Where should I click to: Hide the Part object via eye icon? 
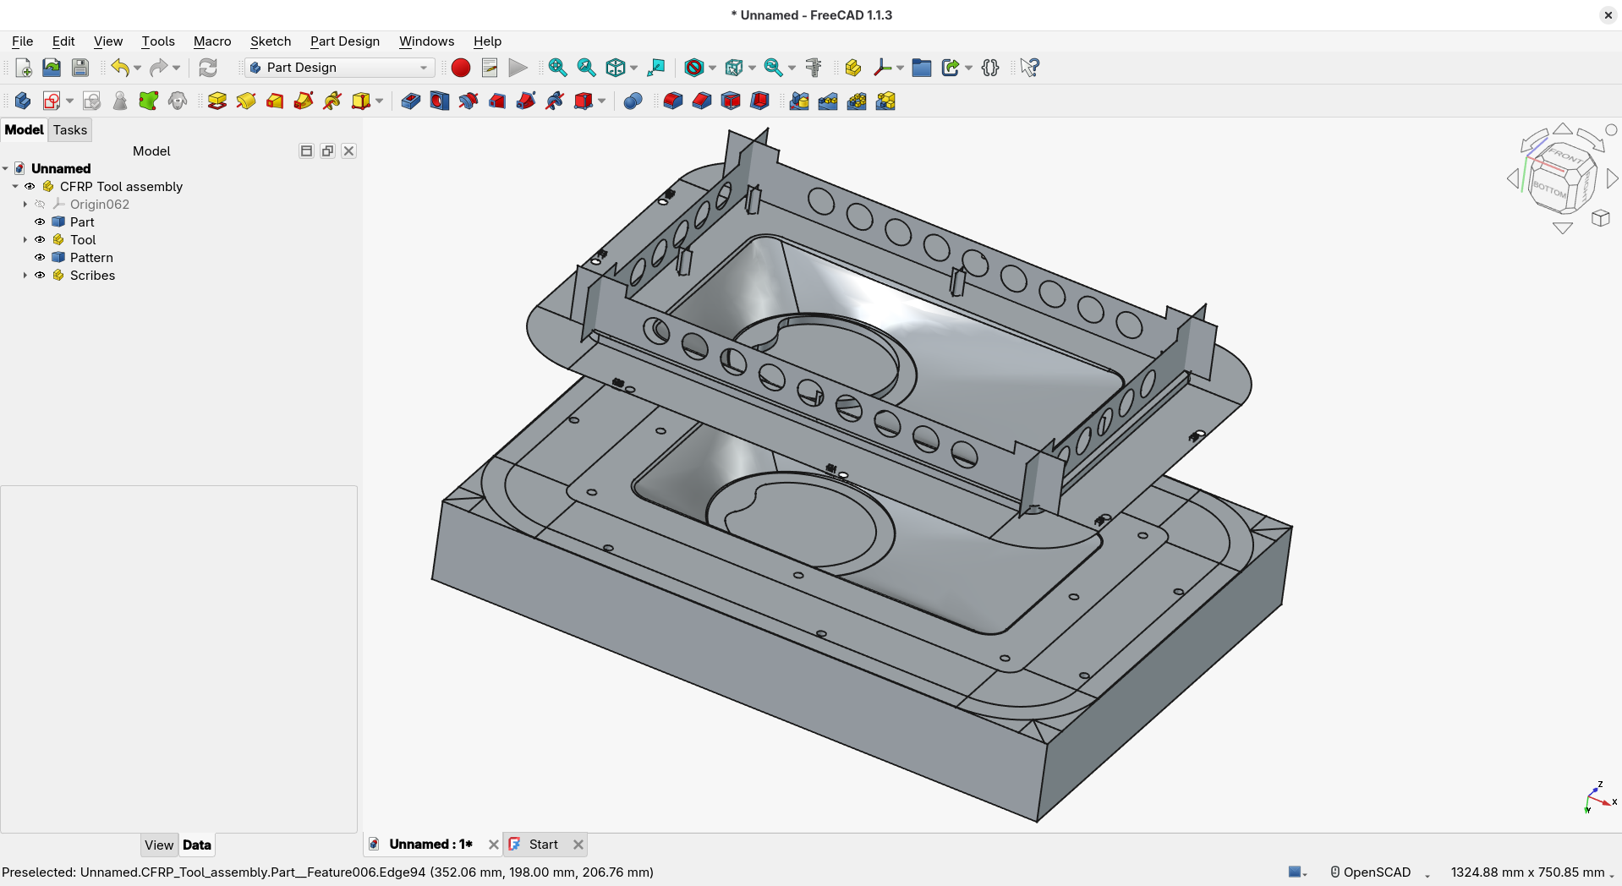click(40, 221)
